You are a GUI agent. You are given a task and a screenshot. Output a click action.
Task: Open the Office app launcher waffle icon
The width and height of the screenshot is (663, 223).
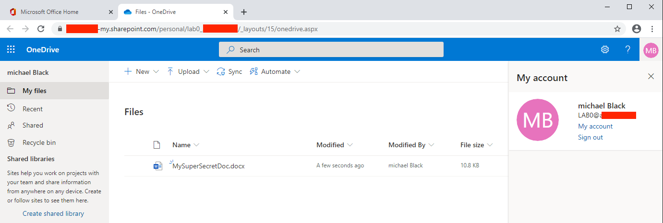click(x=11, y=49)
